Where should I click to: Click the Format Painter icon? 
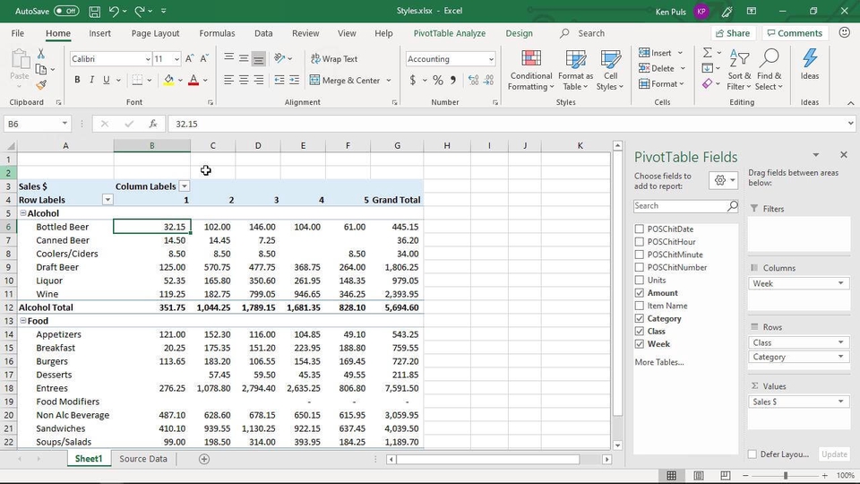41,85
